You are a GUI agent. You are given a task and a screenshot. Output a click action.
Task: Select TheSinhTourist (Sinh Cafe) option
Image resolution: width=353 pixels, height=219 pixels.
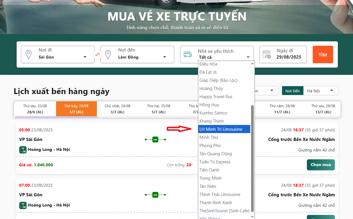pos(224,211)
